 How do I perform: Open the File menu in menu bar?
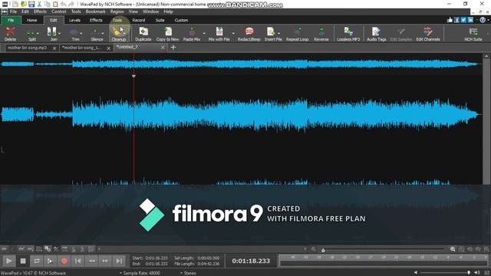click(x=14, y=11)
